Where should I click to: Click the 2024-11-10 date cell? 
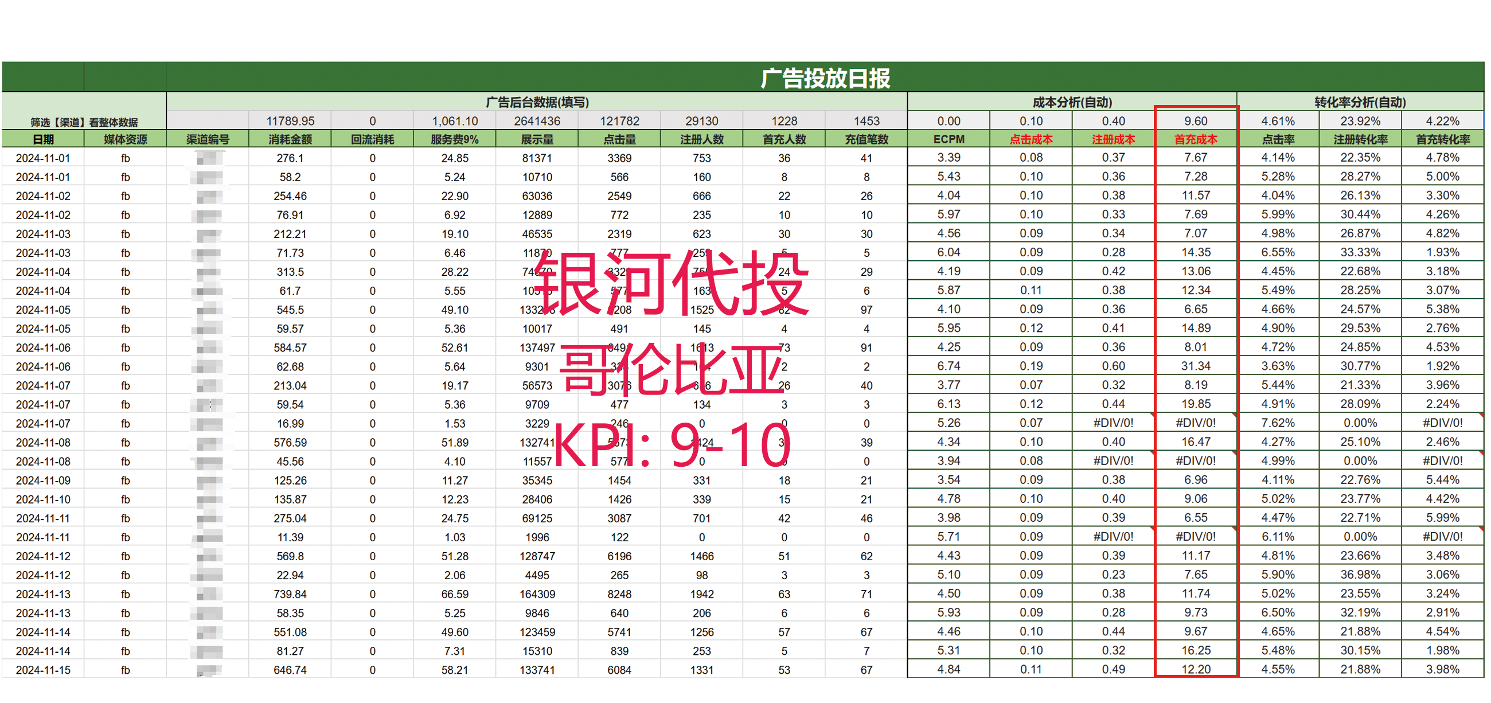pyautogui.click(x=44, y=499)
